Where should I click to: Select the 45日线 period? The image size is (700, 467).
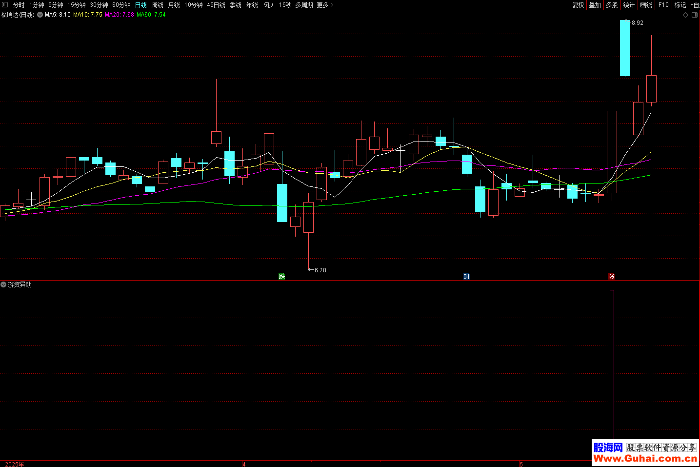pyautogui.click(x=216, y=5)
